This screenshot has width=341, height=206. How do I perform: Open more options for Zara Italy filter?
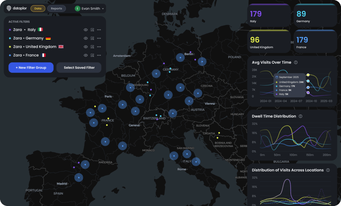(x=99, y=30)
